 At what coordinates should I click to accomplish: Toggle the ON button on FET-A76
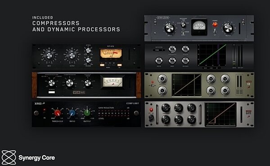[120, 65]
